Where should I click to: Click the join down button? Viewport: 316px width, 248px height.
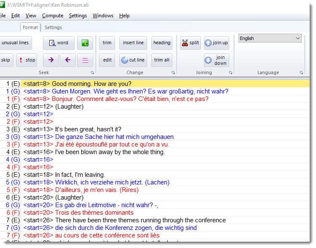[x=217, y=60]
